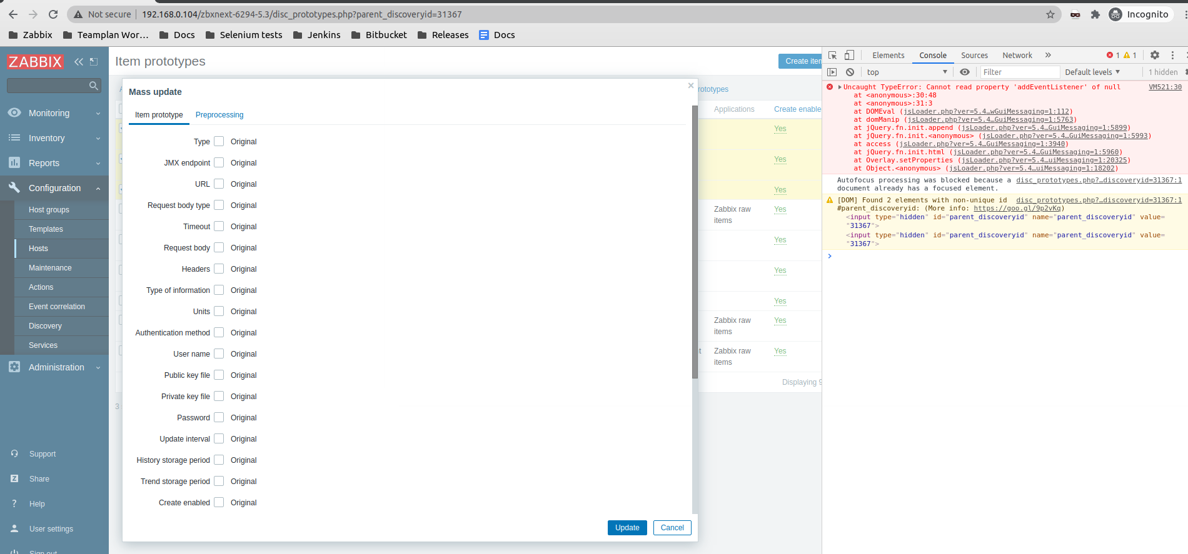The width and height of the screenshot is (1188, 554).
Task: Click the browser forward arrow
Action: [33, 14]
